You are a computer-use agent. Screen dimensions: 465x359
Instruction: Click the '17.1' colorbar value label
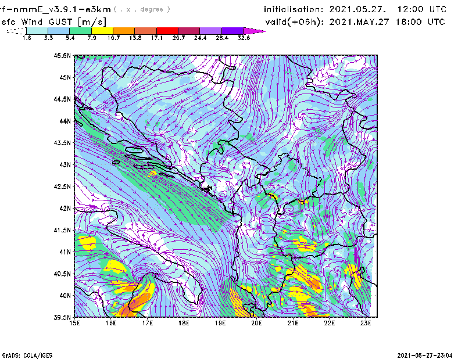tap(156, 38)
